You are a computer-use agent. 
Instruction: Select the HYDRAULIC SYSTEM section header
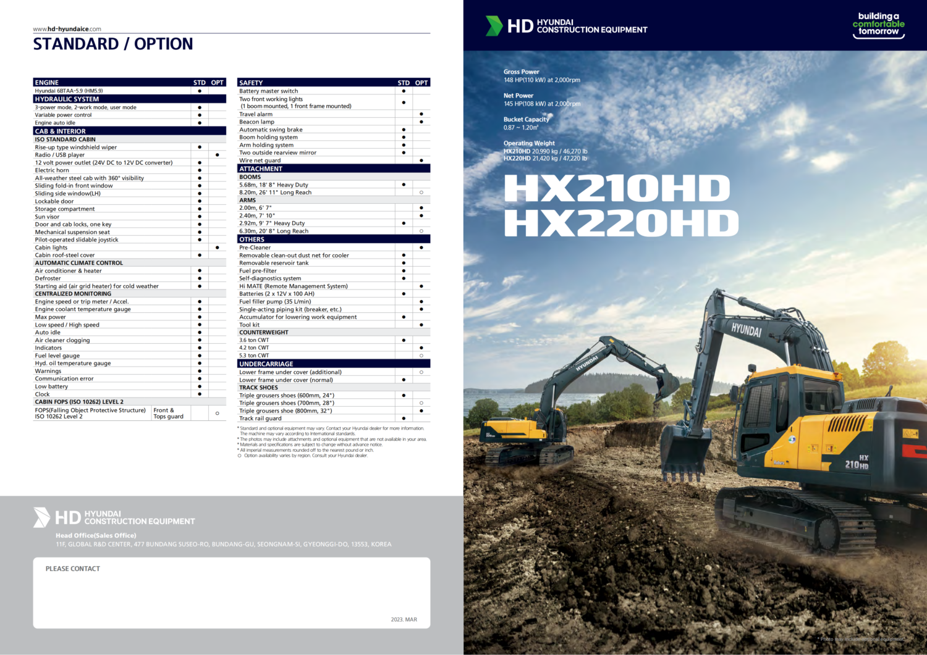pyautogui.click(x=130, y=99)
